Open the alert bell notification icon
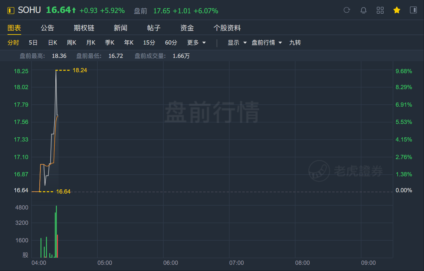 tap(363, 10)
